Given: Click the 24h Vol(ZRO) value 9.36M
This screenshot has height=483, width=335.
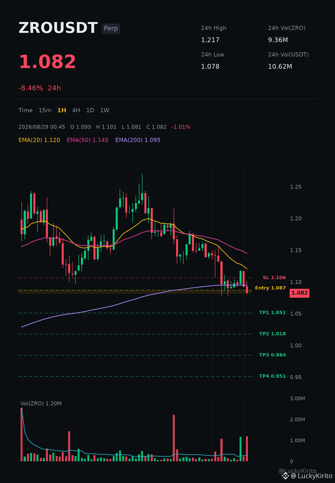Looking at the screenshot, I should (278, 40).
